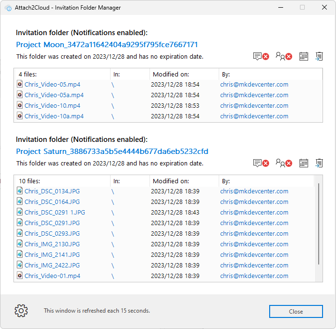Open file Chris_DSC_0134.JPG

click(x=52, y=191)
